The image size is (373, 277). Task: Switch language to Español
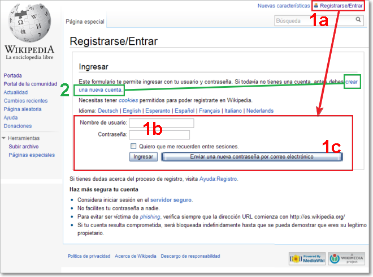pyautogui.click(x=185, y=111)
